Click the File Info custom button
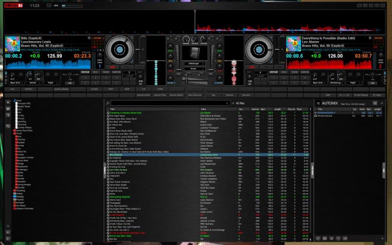The width and height of the screenshot is (392, 245). click(246, 95)
